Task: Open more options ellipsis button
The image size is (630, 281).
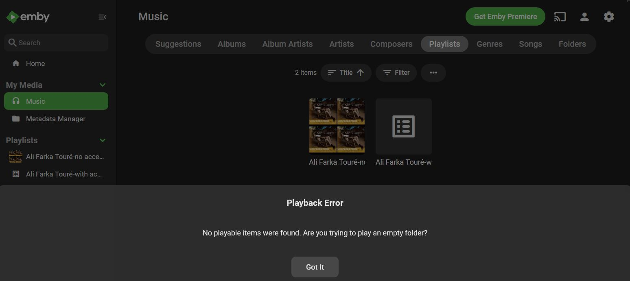Action: pyautogui.click(x=433, y=73)
